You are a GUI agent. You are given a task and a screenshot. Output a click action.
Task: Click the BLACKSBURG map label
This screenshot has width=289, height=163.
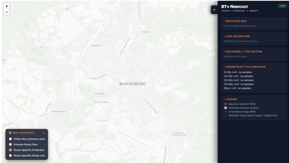pyautogui.click(x=133, y=84)
